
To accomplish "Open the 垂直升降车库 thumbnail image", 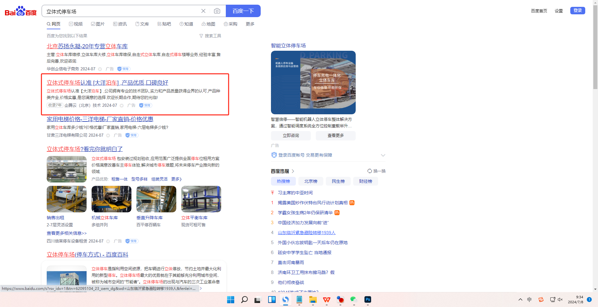I will click(156, 199).
